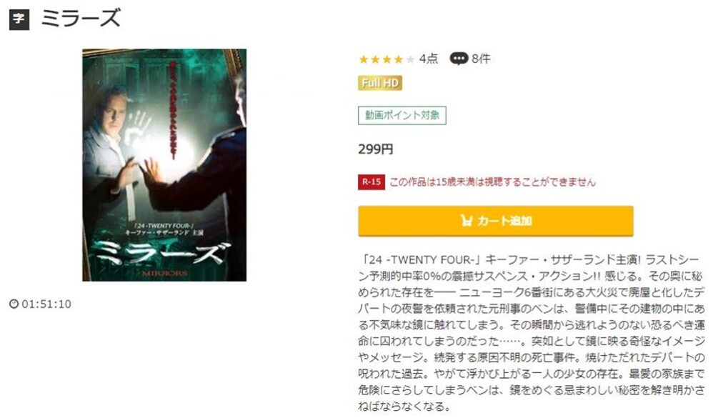
Task: Click the MIRRORS logo on poster
Action: click(x=164, y=274)
